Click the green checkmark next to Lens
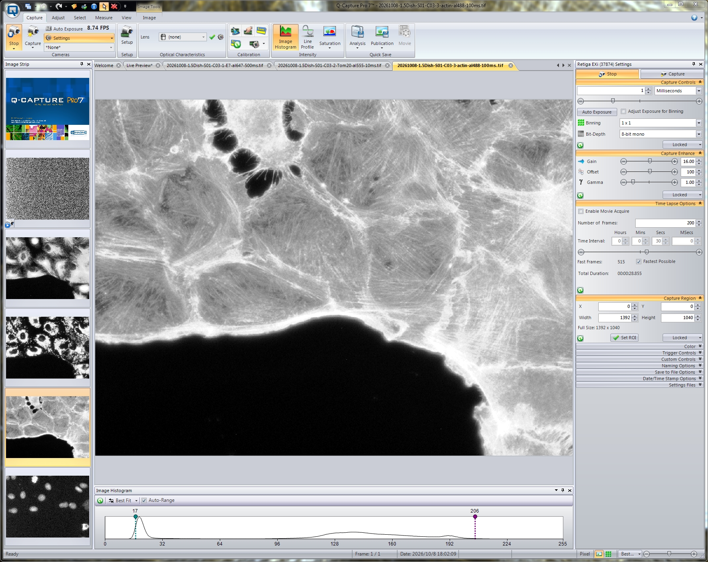 (x=212, y=37)
